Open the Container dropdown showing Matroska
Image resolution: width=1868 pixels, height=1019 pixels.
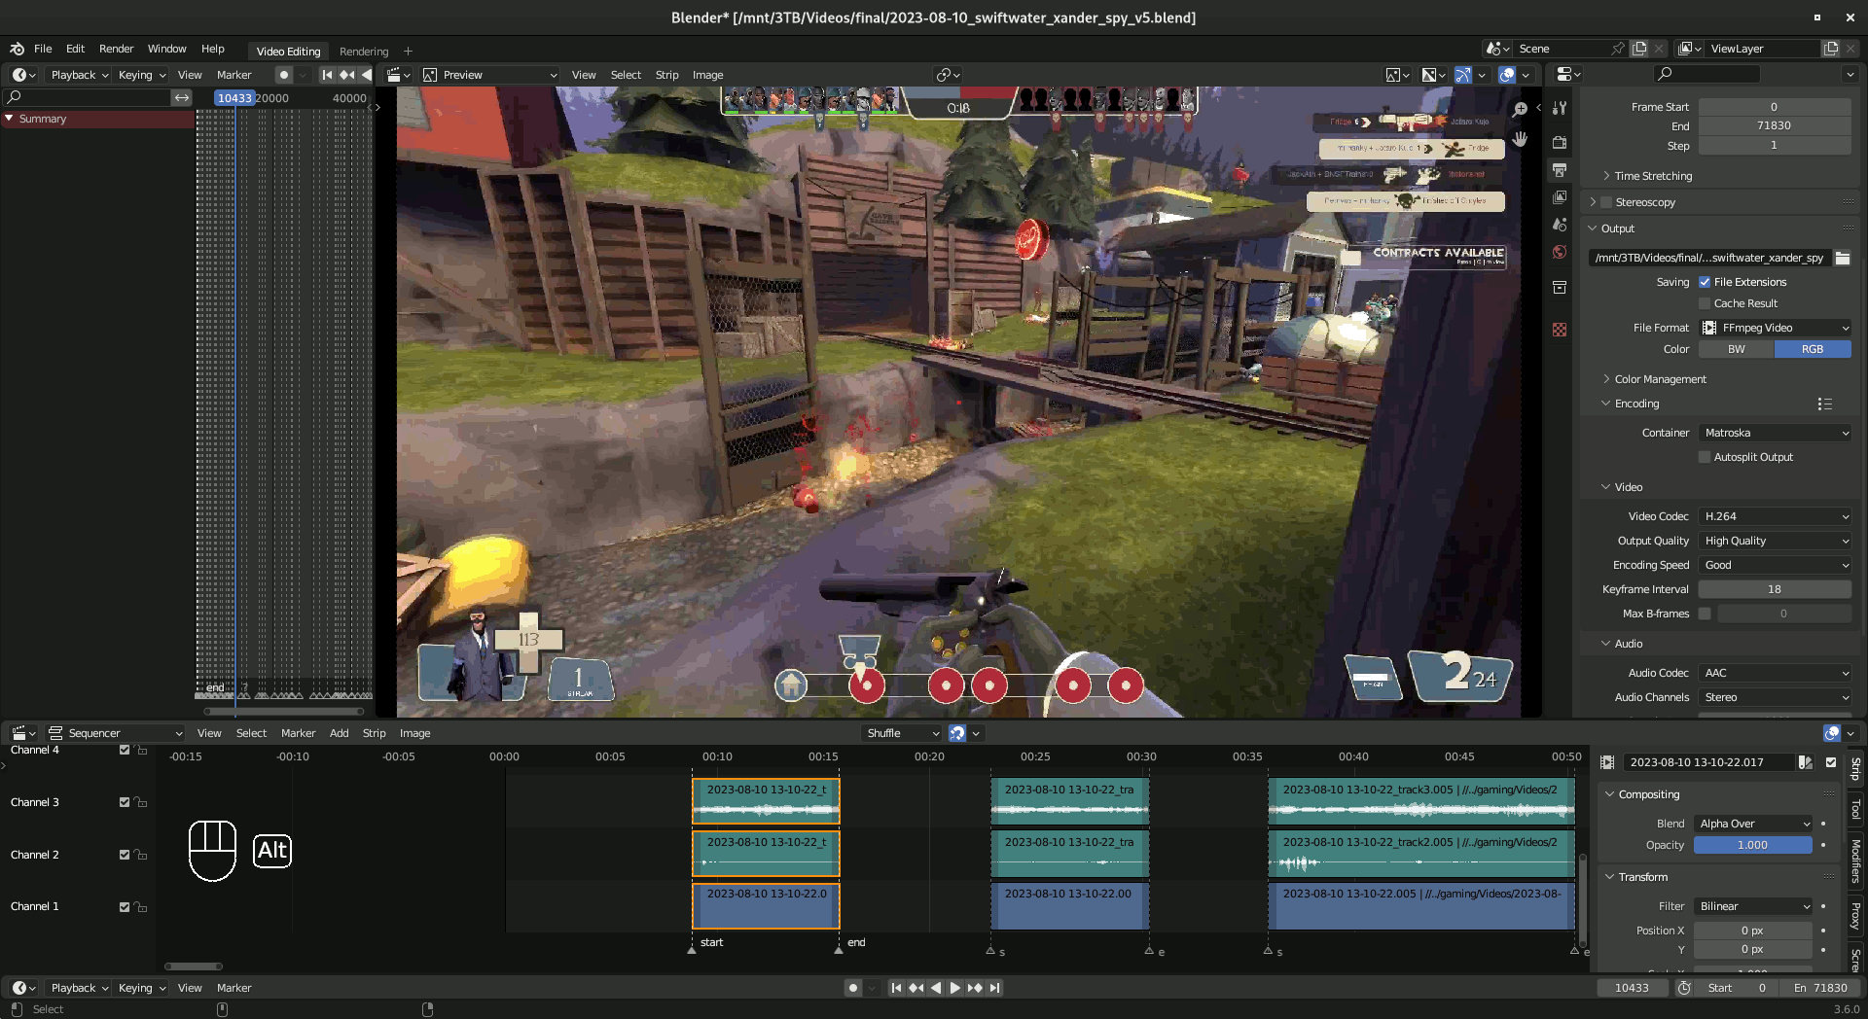click(1775, 433)
